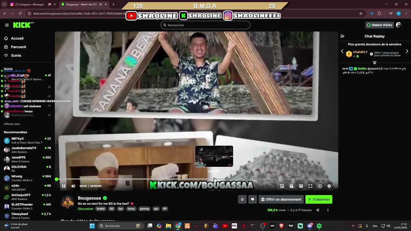Open the video player settings gear
This screenshot has height=231, width=411.
pyautogui.click(x=329, y=186)
